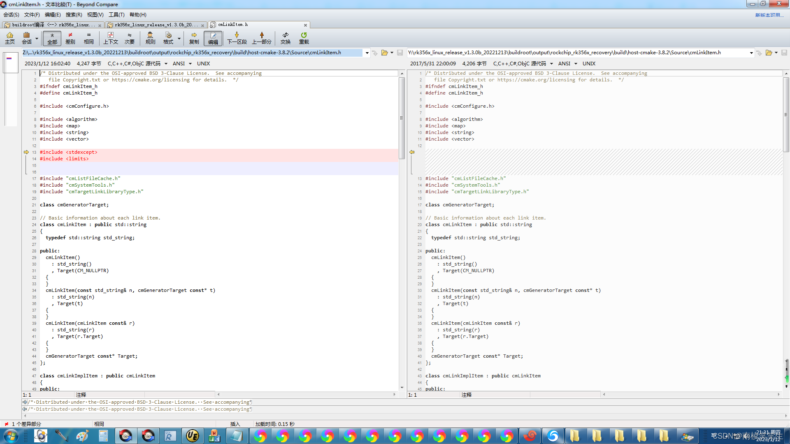
Task: Toggle the 编辑 (Edit) mode button
Action: [x=213, y=38]
